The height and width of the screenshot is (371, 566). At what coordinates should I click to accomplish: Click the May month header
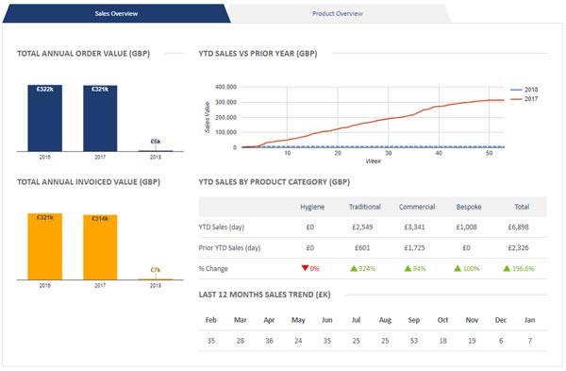click(298, 320)
